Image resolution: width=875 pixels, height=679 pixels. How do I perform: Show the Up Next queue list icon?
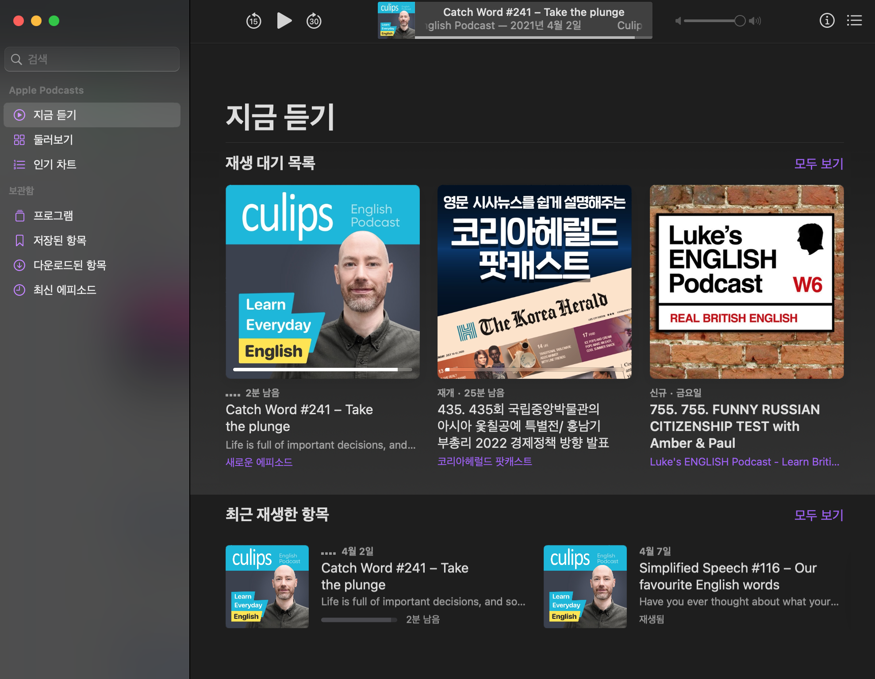click(854, 20)
